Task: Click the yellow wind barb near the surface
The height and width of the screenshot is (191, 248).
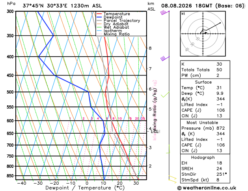Action: (x=173, y=180)
